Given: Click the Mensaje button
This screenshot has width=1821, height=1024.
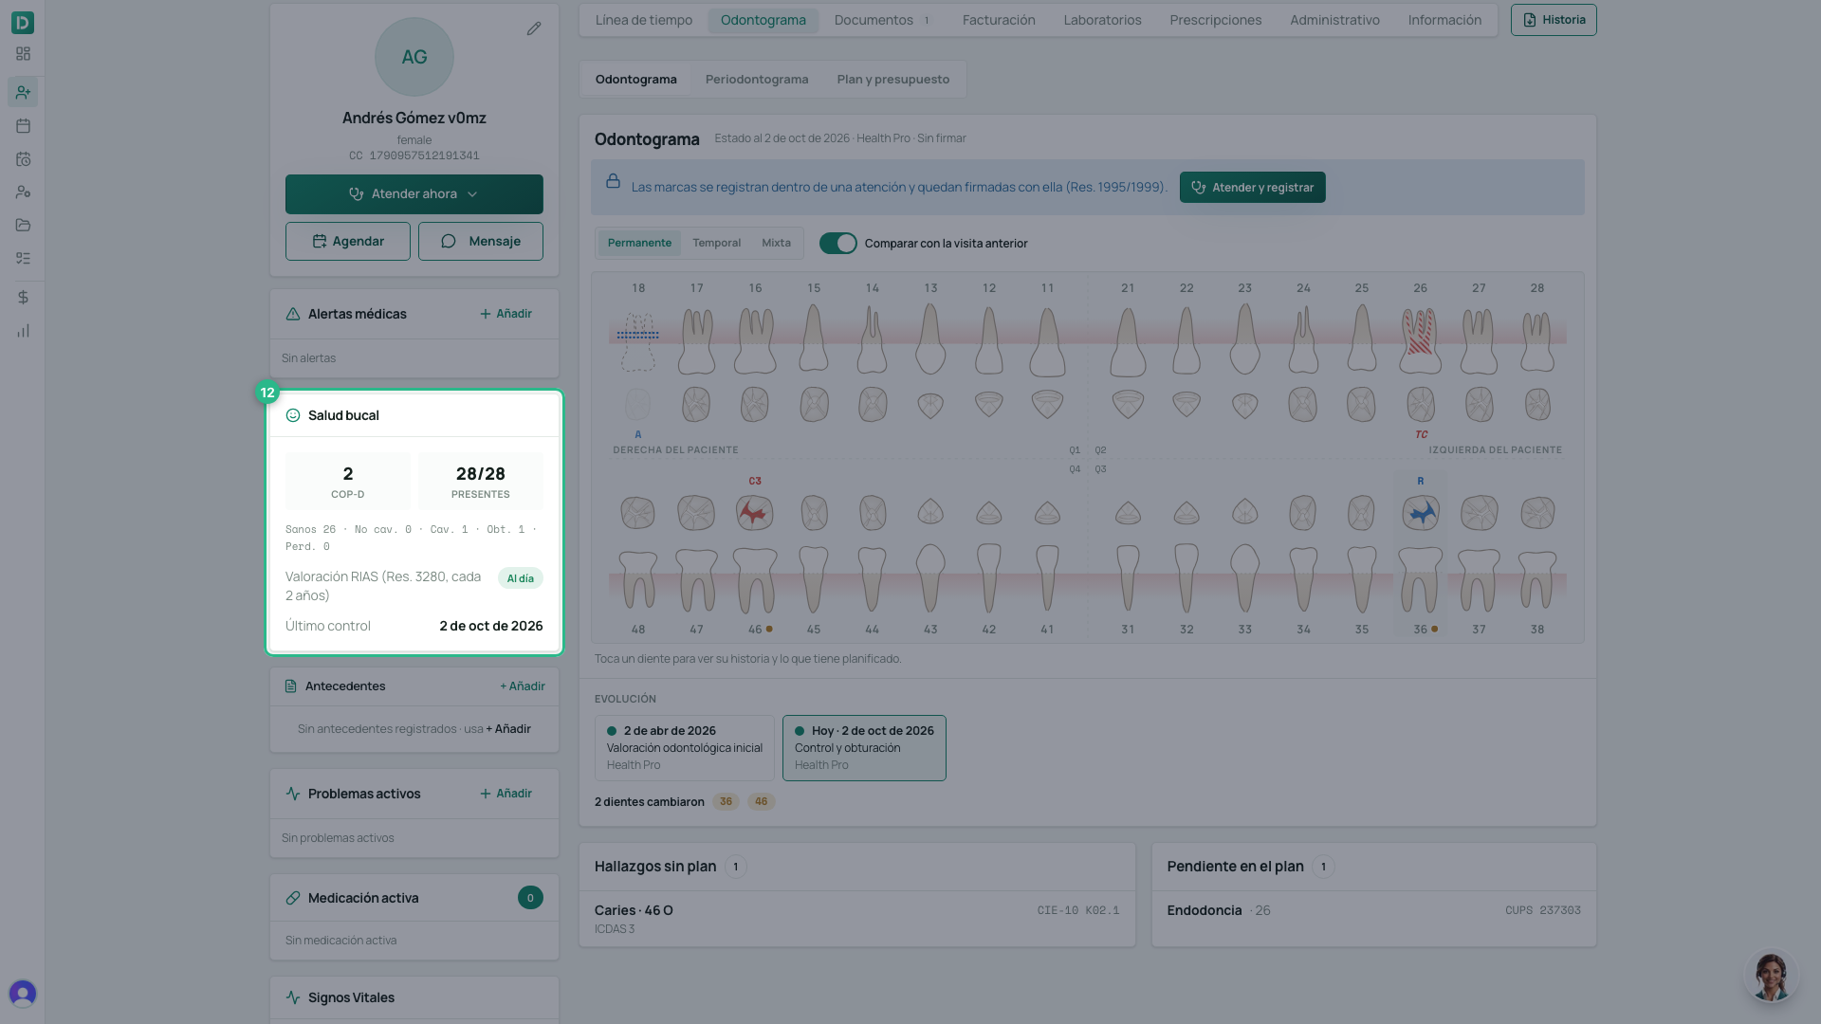Looking at the screenshot, I should 481,242.
